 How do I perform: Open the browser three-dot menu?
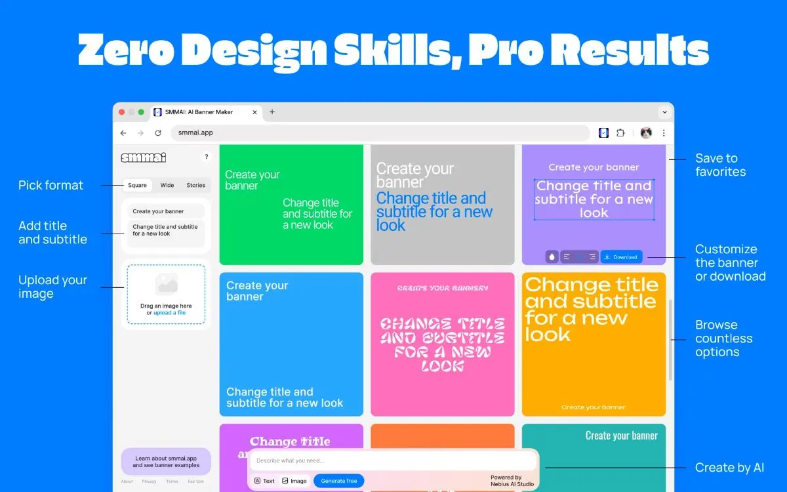664,133
